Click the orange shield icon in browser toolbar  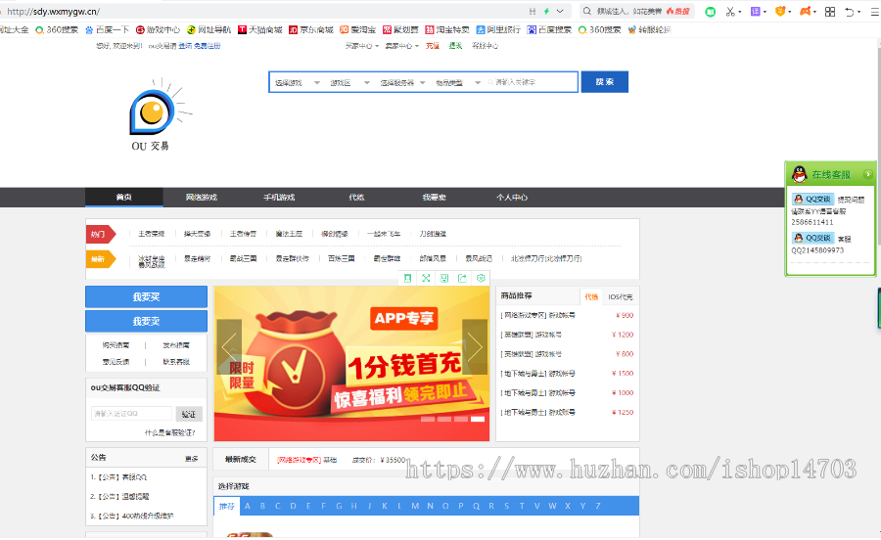coord(780,11)
